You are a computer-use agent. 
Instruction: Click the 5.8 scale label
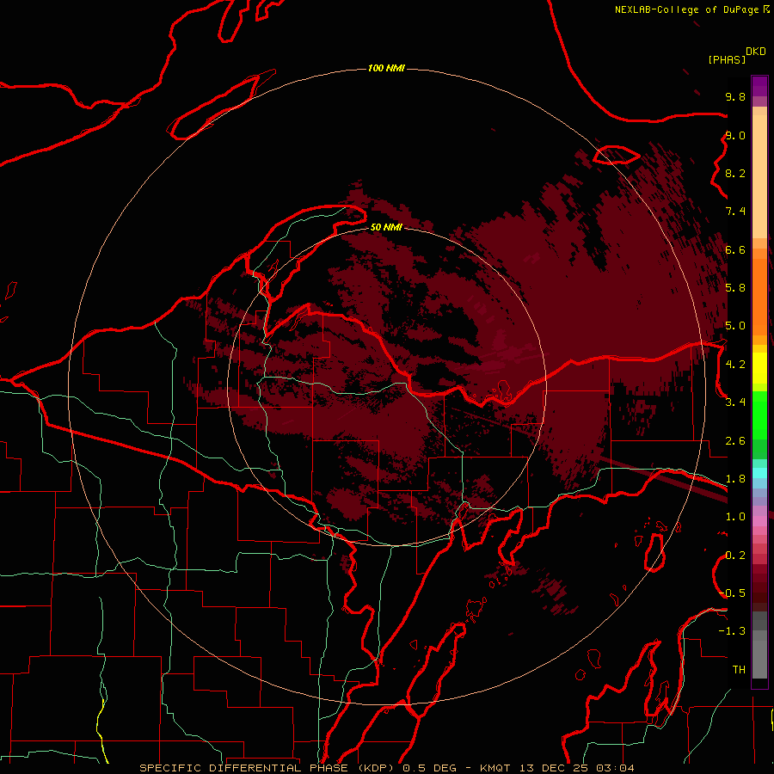[735, 288]
